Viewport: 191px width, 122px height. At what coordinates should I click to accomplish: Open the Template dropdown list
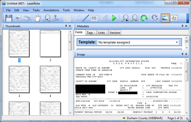pyautogui.click(x=177, y=42)
